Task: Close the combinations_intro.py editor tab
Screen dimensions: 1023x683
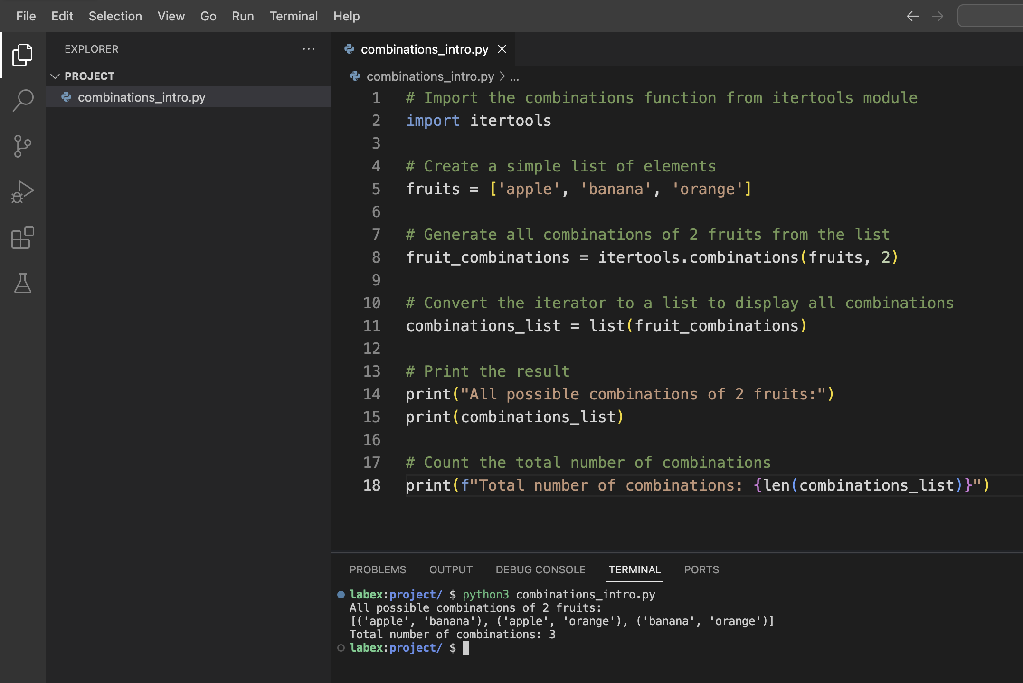Action: click(x=502, y=49)
